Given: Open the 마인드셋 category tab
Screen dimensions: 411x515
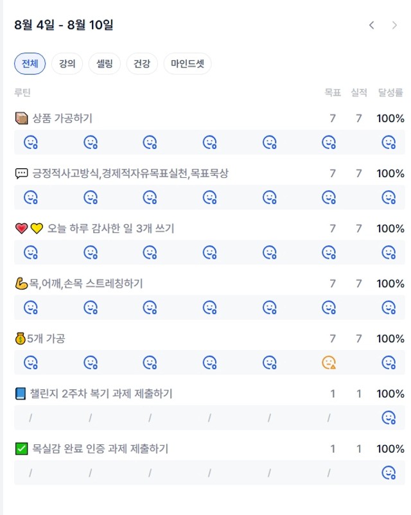Looking at the screenshot, I should click(188, 64).
